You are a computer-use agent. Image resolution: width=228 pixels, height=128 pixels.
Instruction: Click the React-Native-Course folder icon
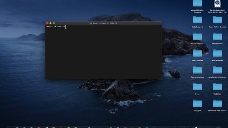[217, 20]
